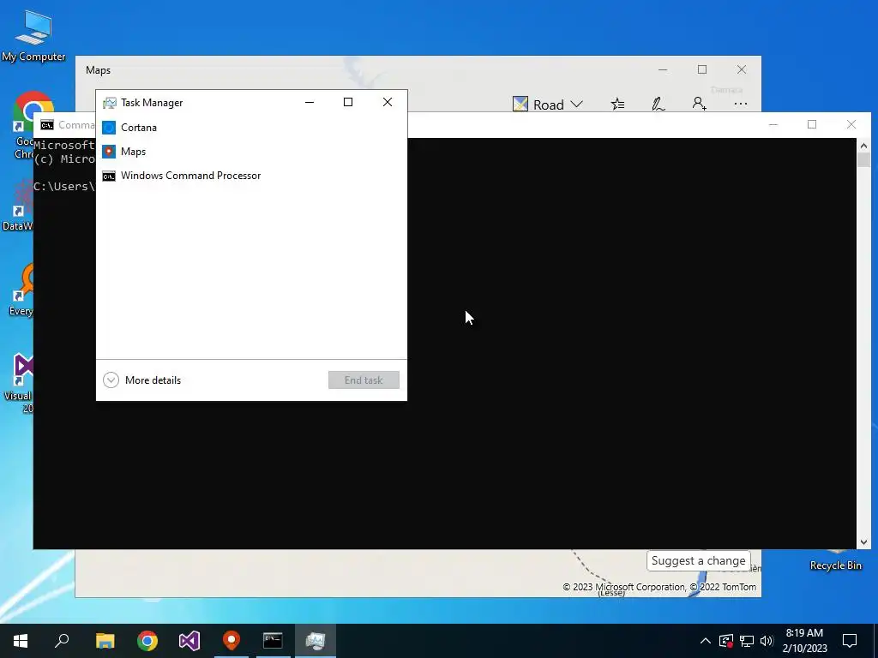The image size is (878, 658).
Task: Select Windows Command Processor in Task Manager
Action: click(x=251, y=176)
